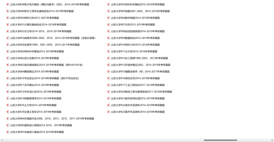The width and height of the screenshot is (274, 142).
Task: Click PDF icon beside 山东大学903材料科学基础
Action: click(109, 4)
